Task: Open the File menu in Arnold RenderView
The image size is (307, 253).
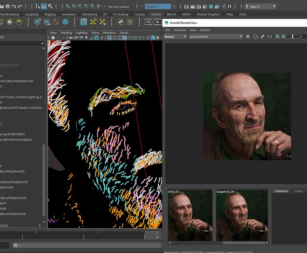Action: (x=168, y=30)
